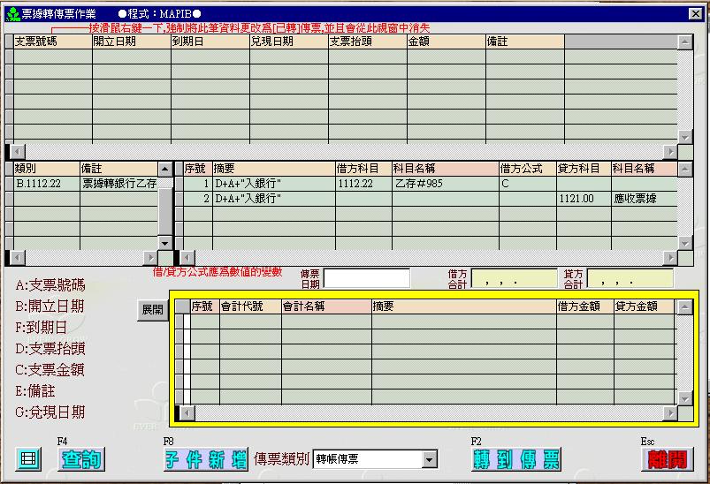
Task: Open the 傳票類別 dropdown list
Action: tap(430, 459)
